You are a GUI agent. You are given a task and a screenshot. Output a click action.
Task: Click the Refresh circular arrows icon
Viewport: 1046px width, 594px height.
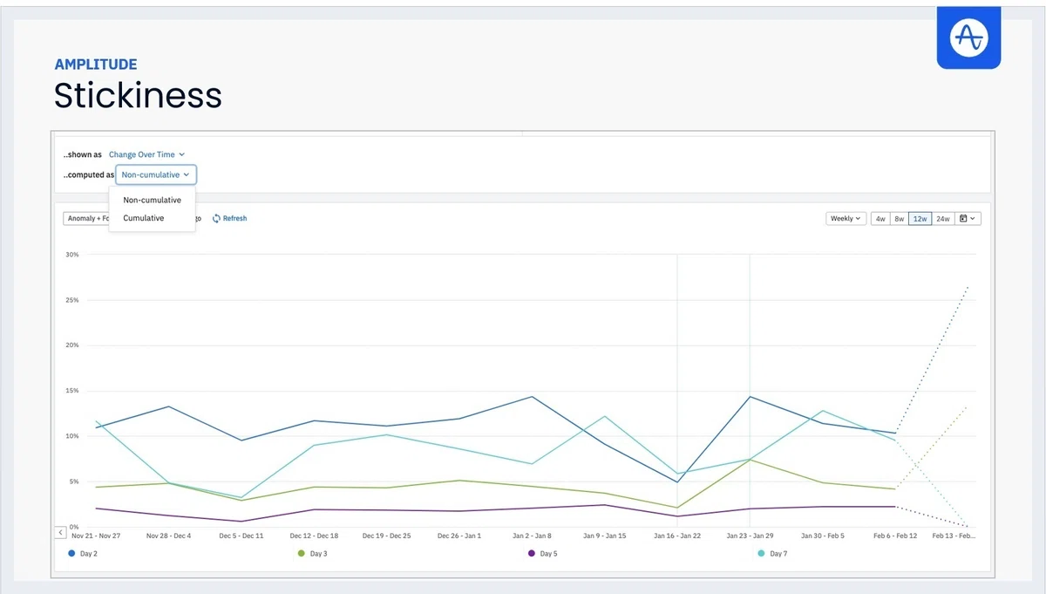[x=216, y=218]
